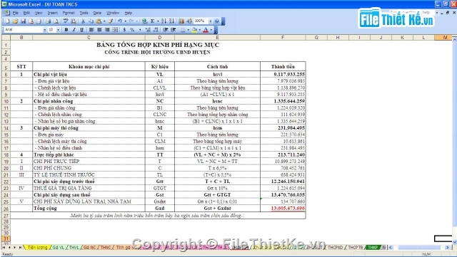Apply the red Font Color
This screenshot has height=257, width=457.
point(206,30)
